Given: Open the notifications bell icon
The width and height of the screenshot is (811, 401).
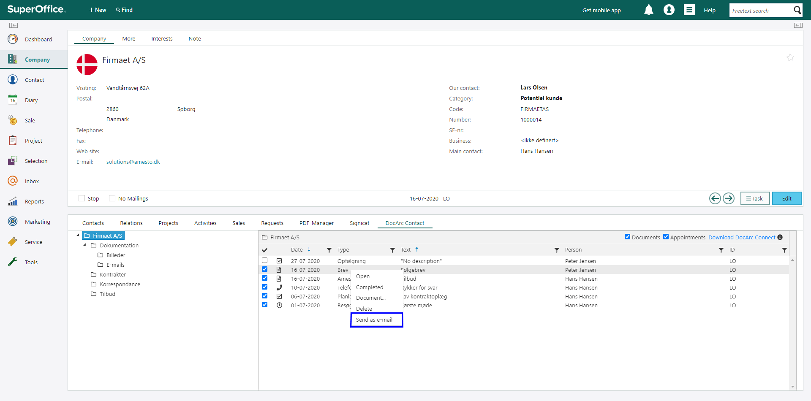Looking at the screenshot, I should 648,10.
